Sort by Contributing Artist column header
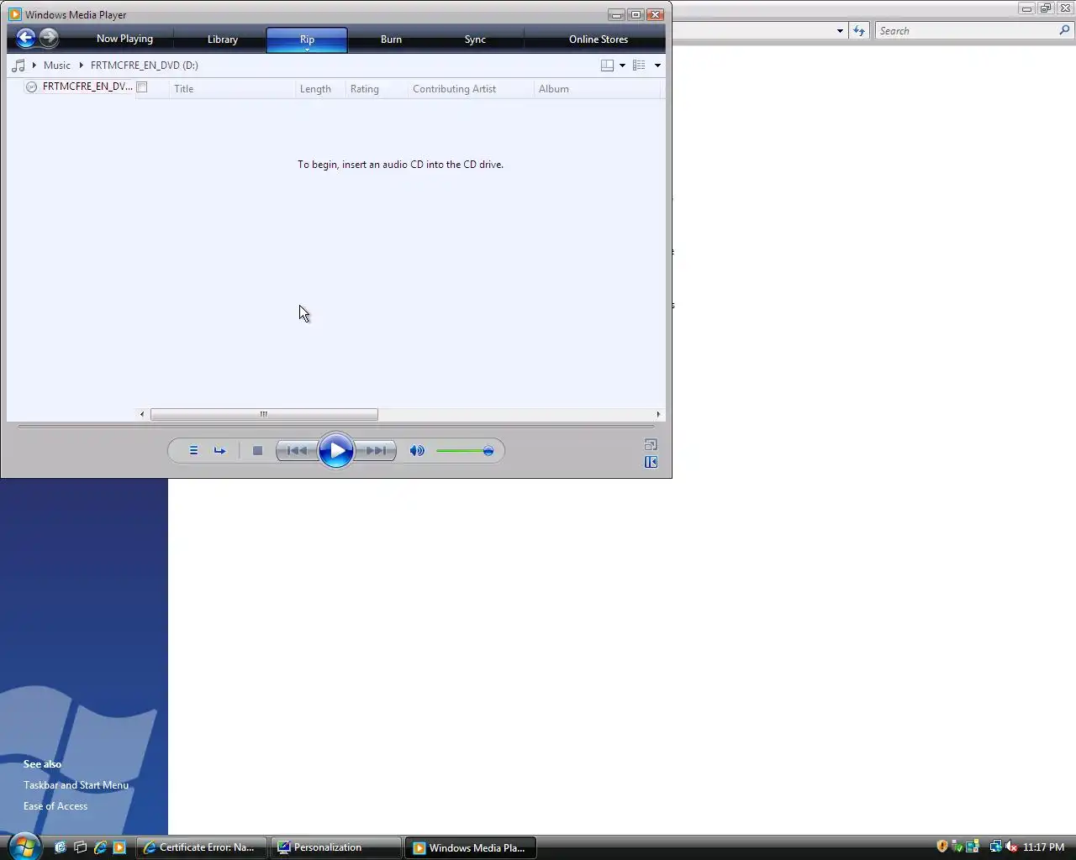This screenshot has height=860, width=1076. [x=471, y=89]
